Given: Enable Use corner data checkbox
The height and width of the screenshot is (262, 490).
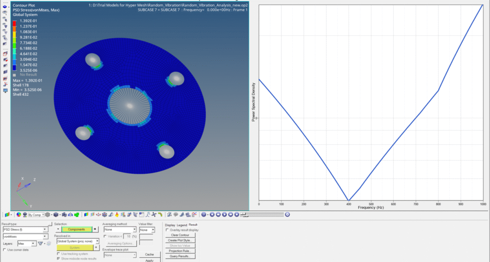Looking at the screenshot, I should [x=5, y=250].
